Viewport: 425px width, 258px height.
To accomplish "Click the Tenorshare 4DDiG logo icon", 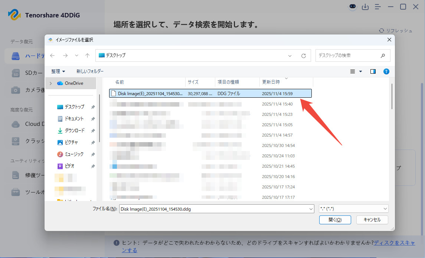I will tap(14, 14).
